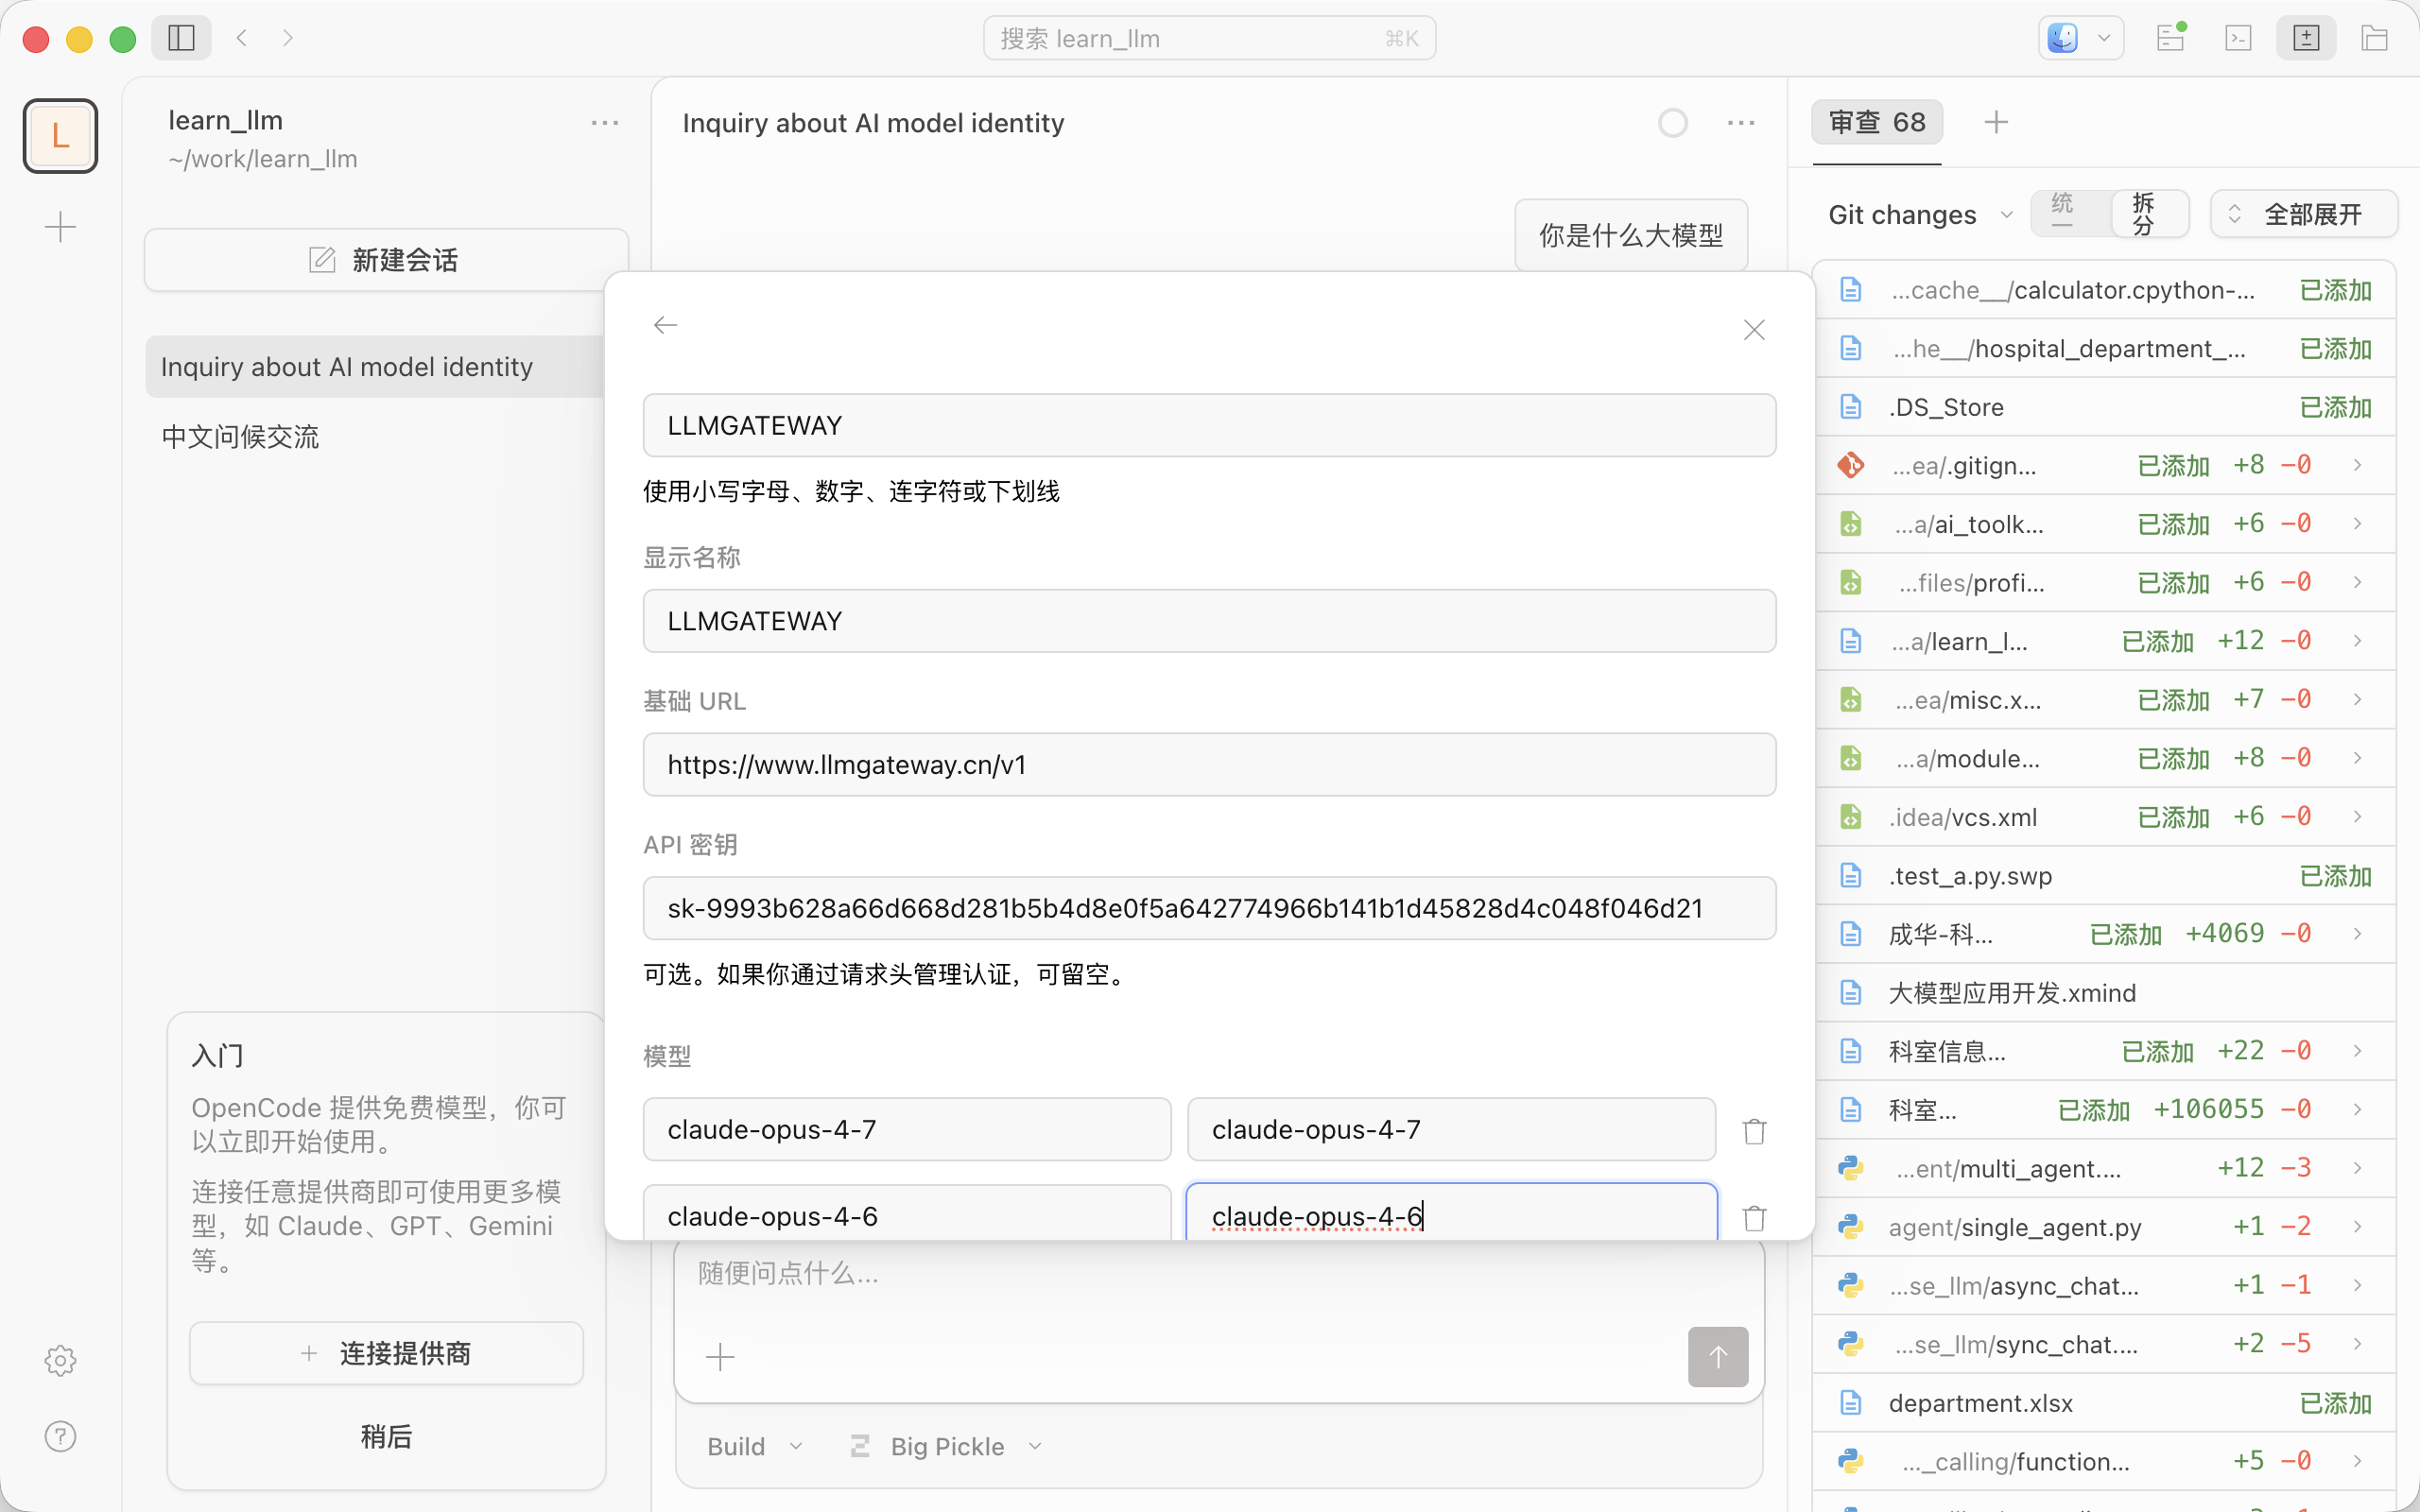Click 稍后 to dismiss the intro card
This screenshot has width=2420, height=1512.
coord(386,1436)
